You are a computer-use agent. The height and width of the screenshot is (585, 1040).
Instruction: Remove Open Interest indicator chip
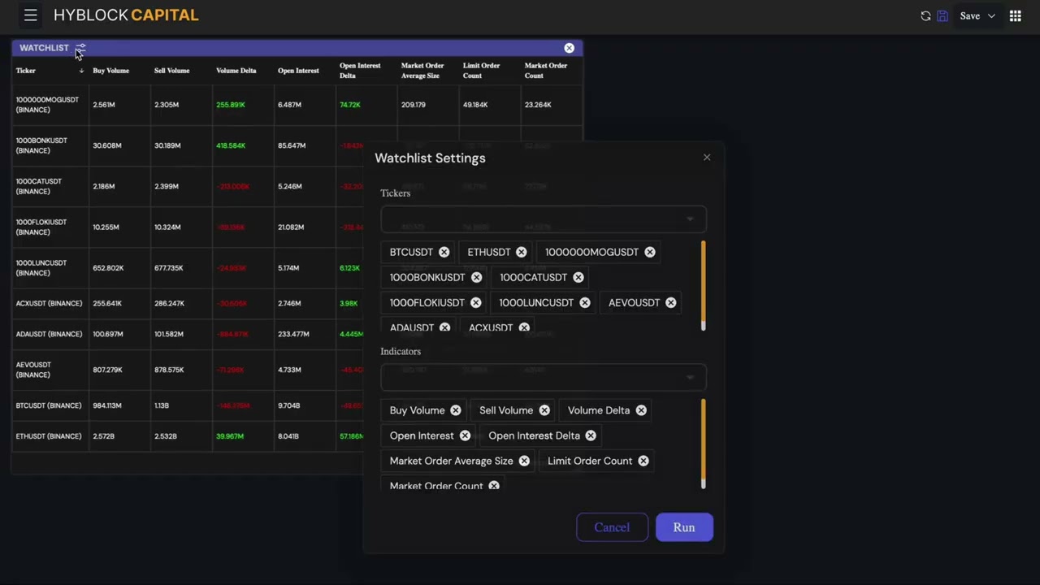(465, 435)
